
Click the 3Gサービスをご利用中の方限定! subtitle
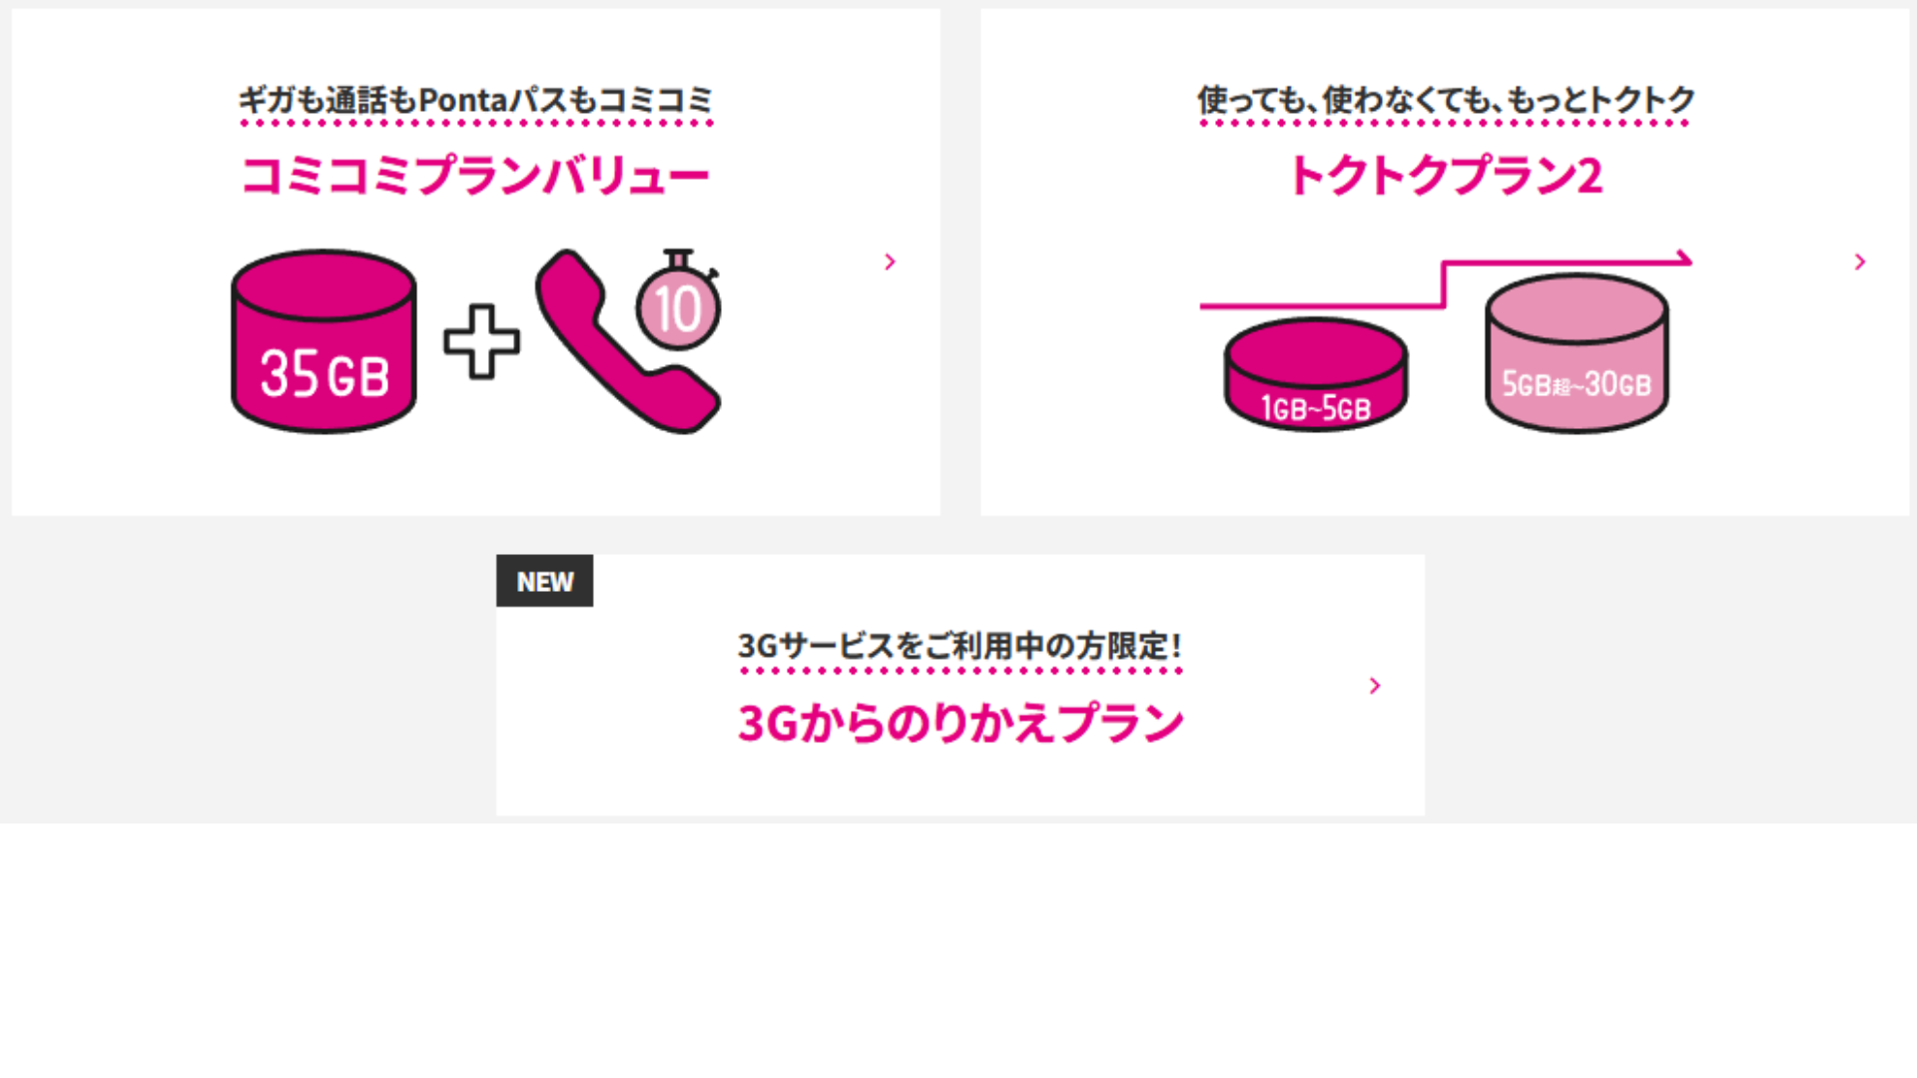coord(960,646)
